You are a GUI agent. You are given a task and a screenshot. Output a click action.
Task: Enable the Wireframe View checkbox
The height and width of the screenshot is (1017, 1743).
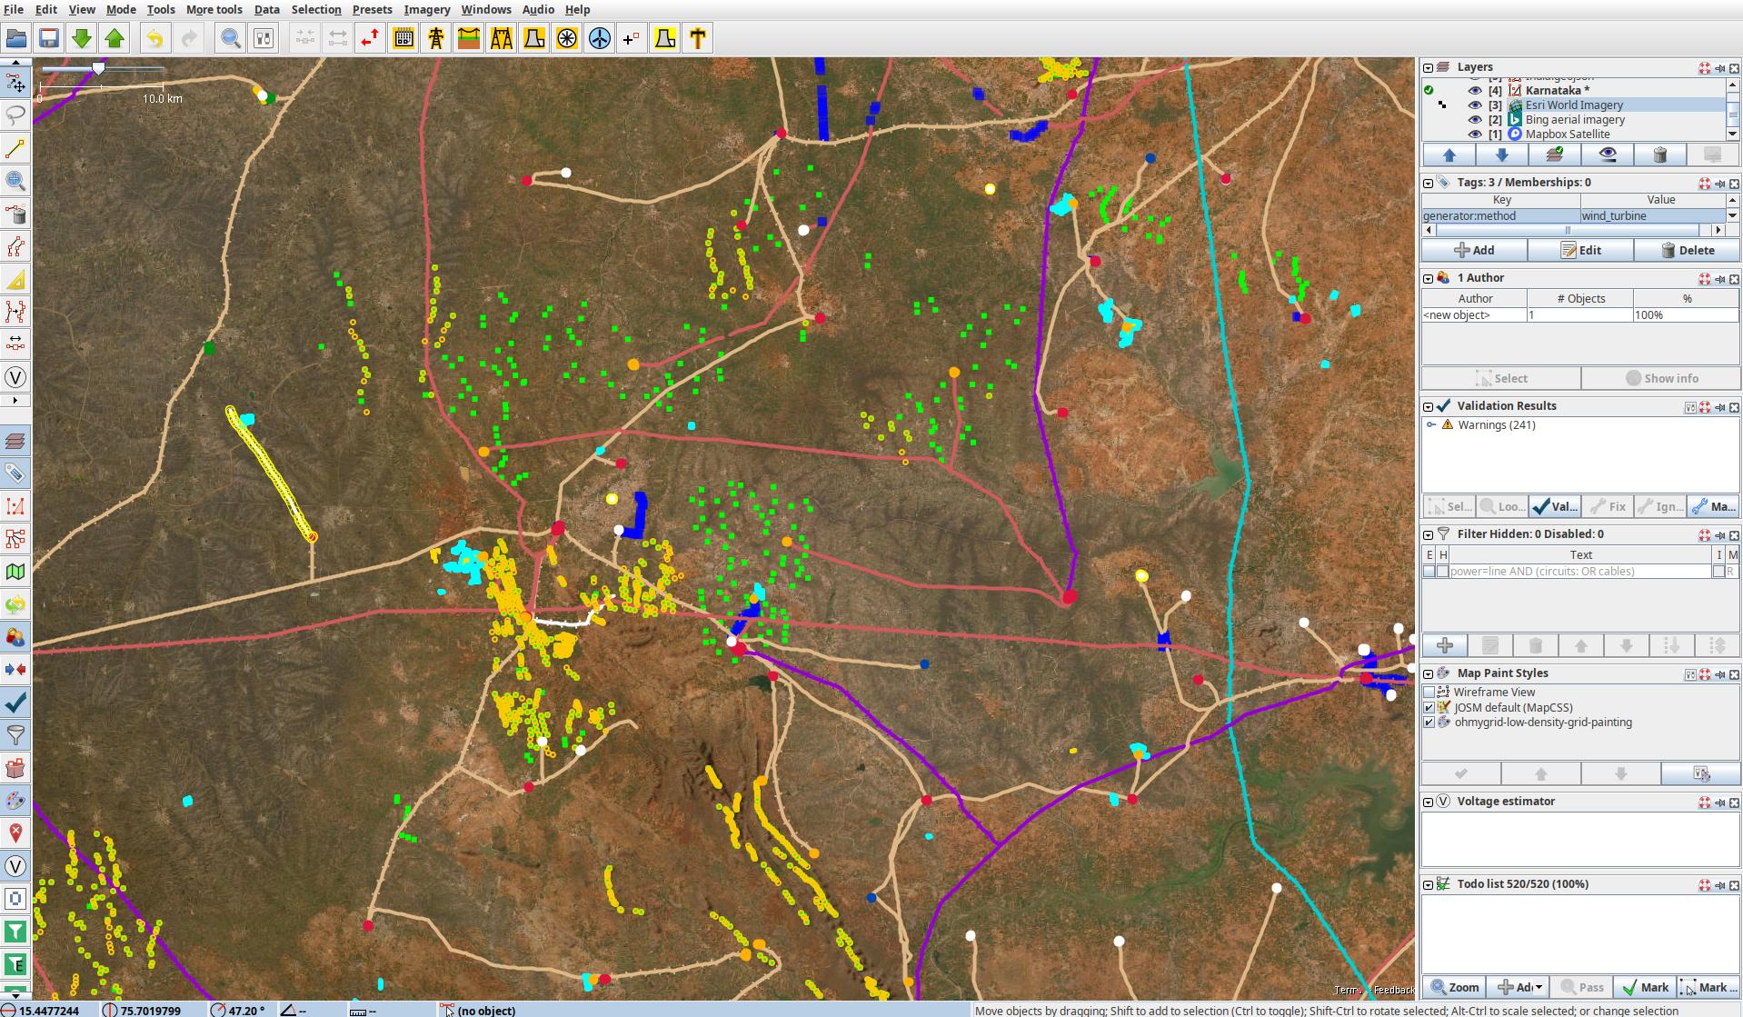tap(1429, 693)
